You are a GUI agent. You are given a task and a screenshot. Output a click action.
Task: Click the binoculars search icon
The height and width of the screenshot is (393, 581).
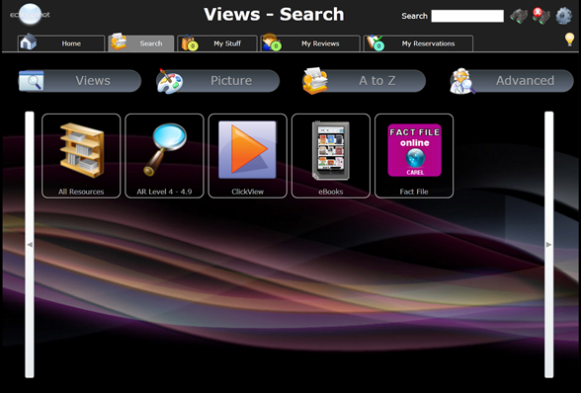(x=519, y=16)
